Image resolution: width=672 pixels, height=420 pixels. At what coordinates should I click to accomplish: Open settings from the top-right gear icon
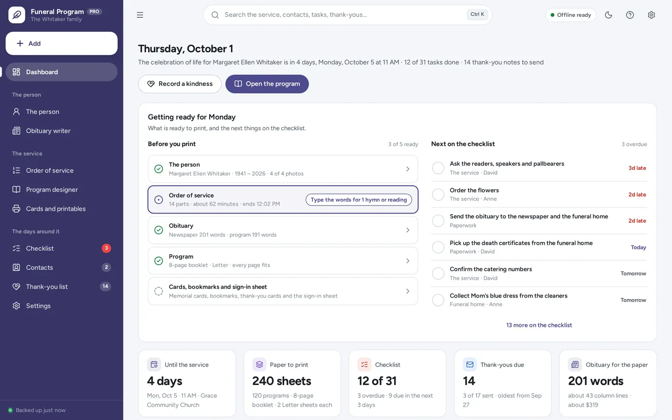(651, 15)
